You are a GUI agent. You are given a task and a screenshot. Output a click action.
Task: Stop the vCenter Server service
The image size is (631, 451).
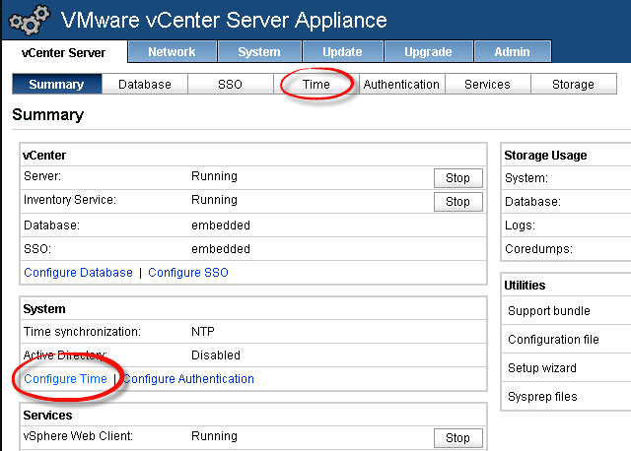point(457,177)
